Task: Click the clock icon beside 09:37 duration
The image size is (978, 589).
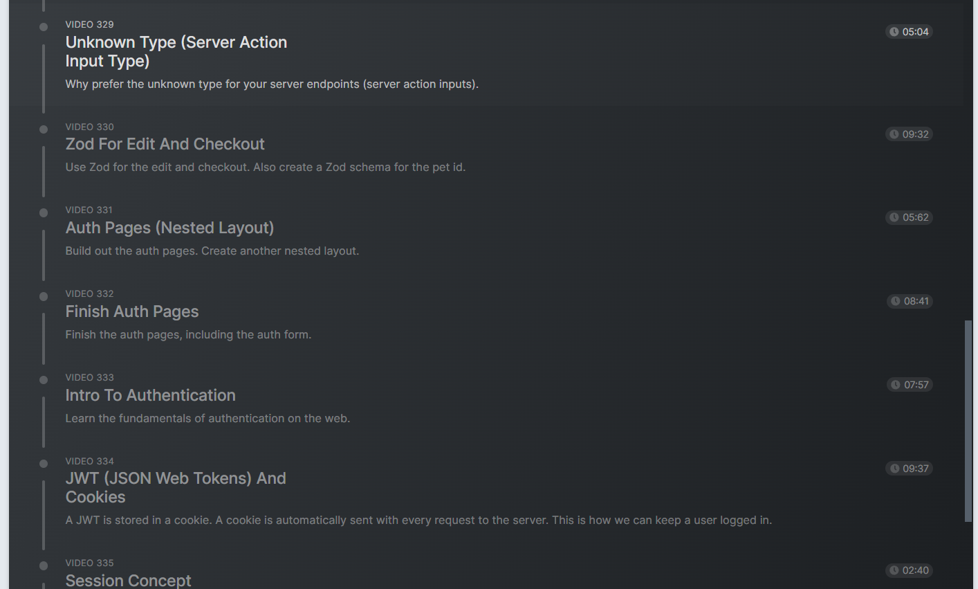Action: coord(894,469)
